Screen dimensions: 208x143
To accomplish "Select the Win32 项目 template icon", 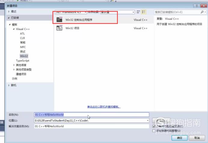I will (59, 28).
